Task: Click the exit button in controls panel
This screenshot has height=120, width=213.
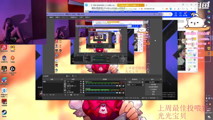Action: click(x=153, y=94)
